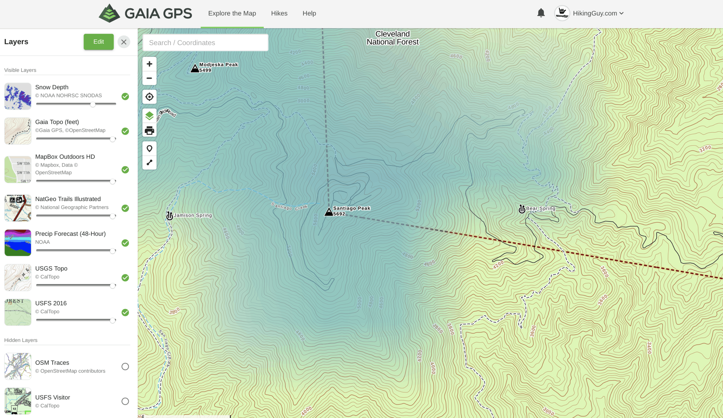The width and height of the screenshot is (723, 418).
Task: Click the Santiago Peak summit marker
Action: coord(329,212)
